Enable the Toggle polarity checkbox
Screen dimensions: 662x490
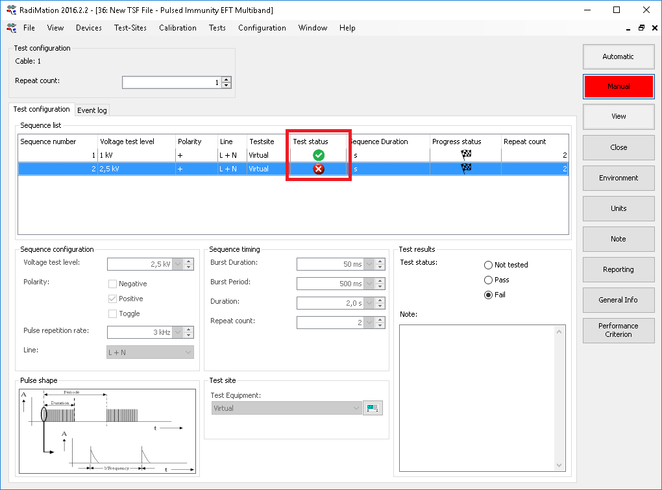tap(112, 313)
